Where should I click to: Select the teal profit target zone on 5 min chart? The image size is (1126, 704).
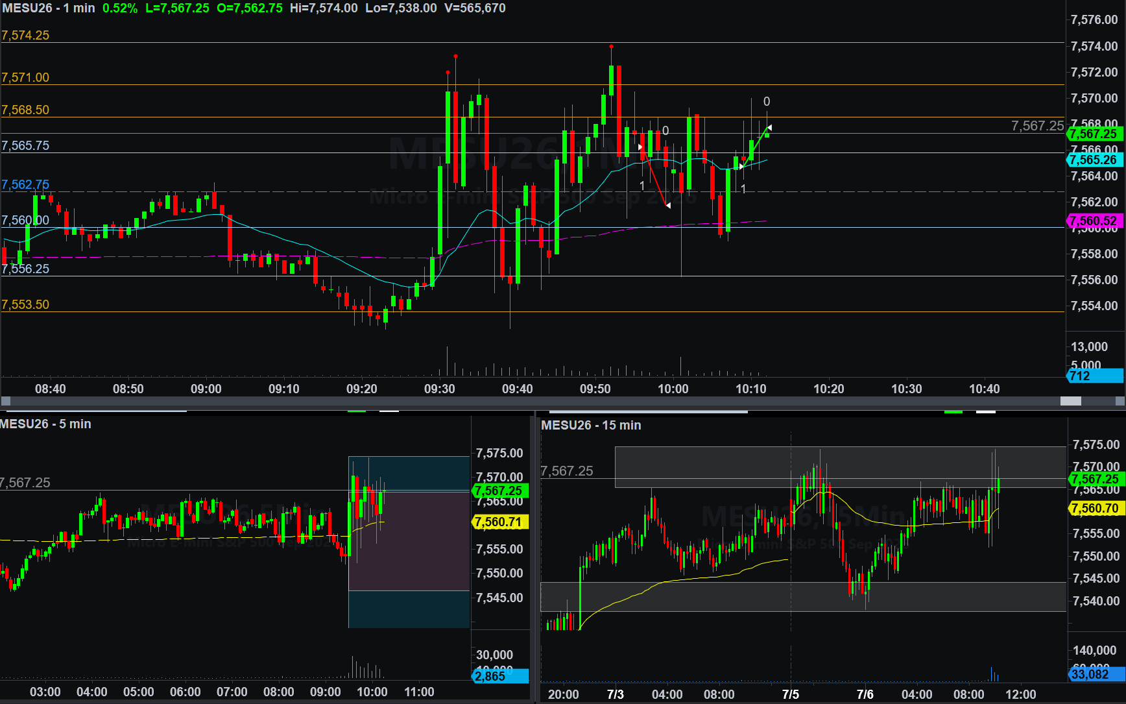tap(409, 474)
